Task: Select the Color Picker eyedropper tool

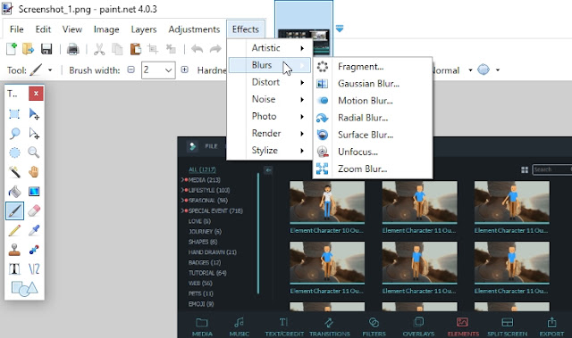Action: point(34,230)
